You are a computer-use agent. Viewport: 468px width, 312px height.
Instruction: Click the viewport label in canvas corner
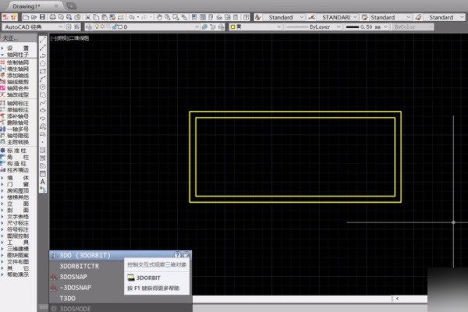pyautogui.click(x=69, y=38)
